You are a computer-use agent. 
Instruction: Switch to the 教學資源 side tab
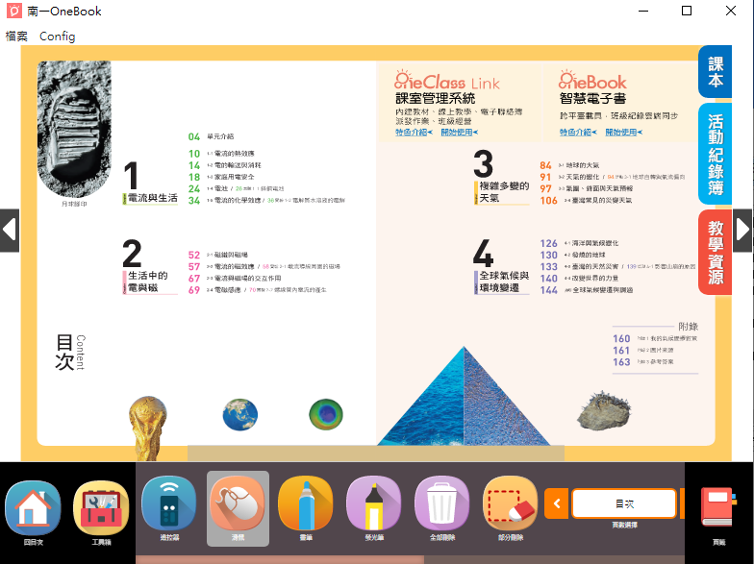click(716, 252)
